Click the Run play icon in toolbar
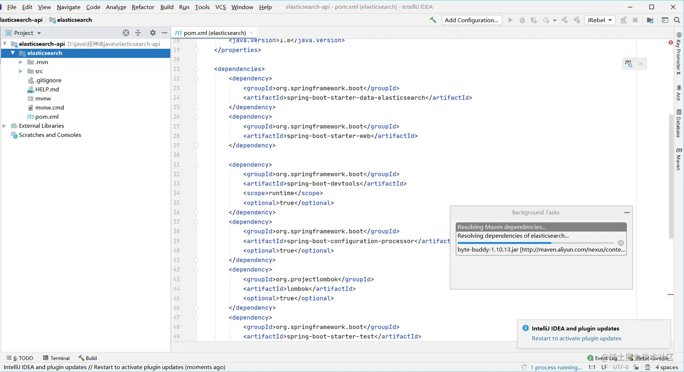684x372 pixels. 510,20
